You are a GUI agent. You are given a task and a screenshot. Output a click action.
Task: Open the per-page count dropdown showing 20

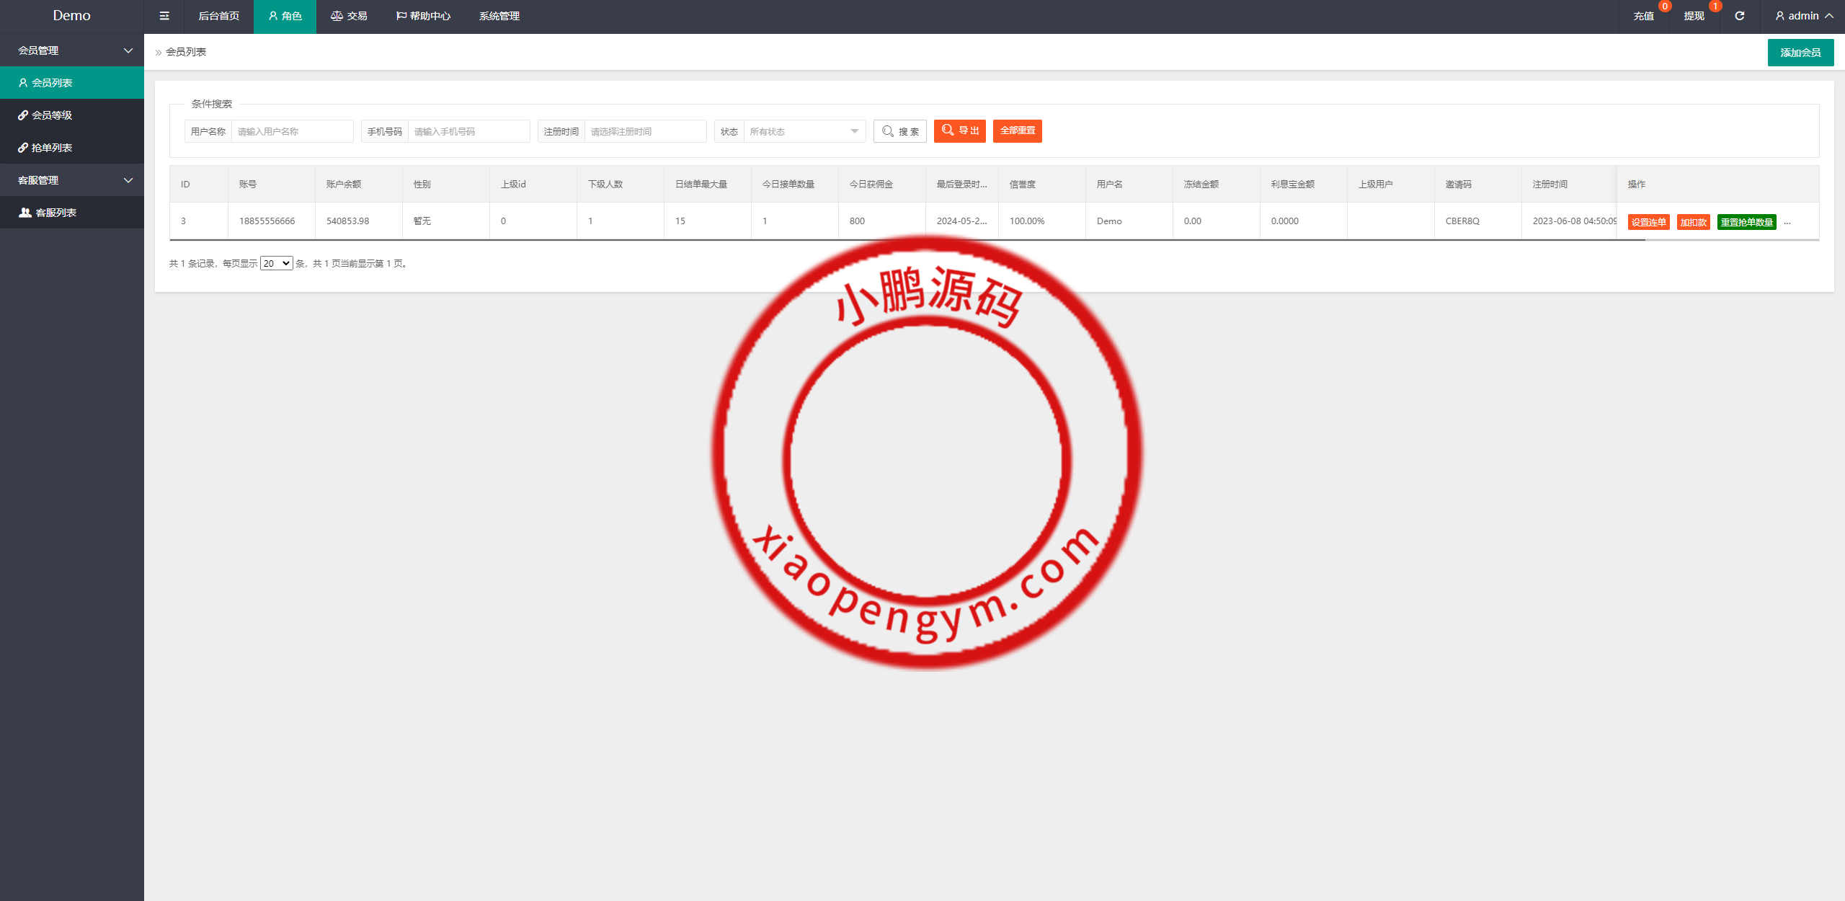point(276,264)
